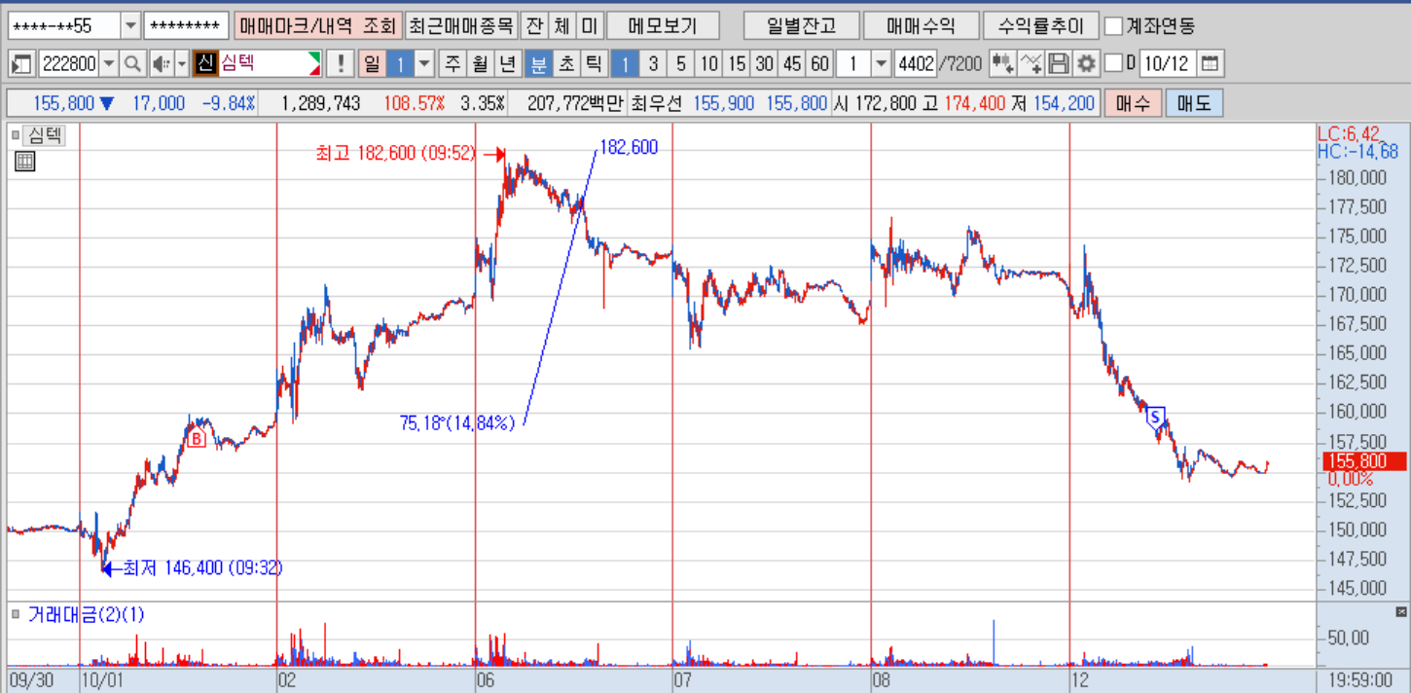Select the 15-minute interval
The image size is (1411, 693).
(x=737, y=64)
